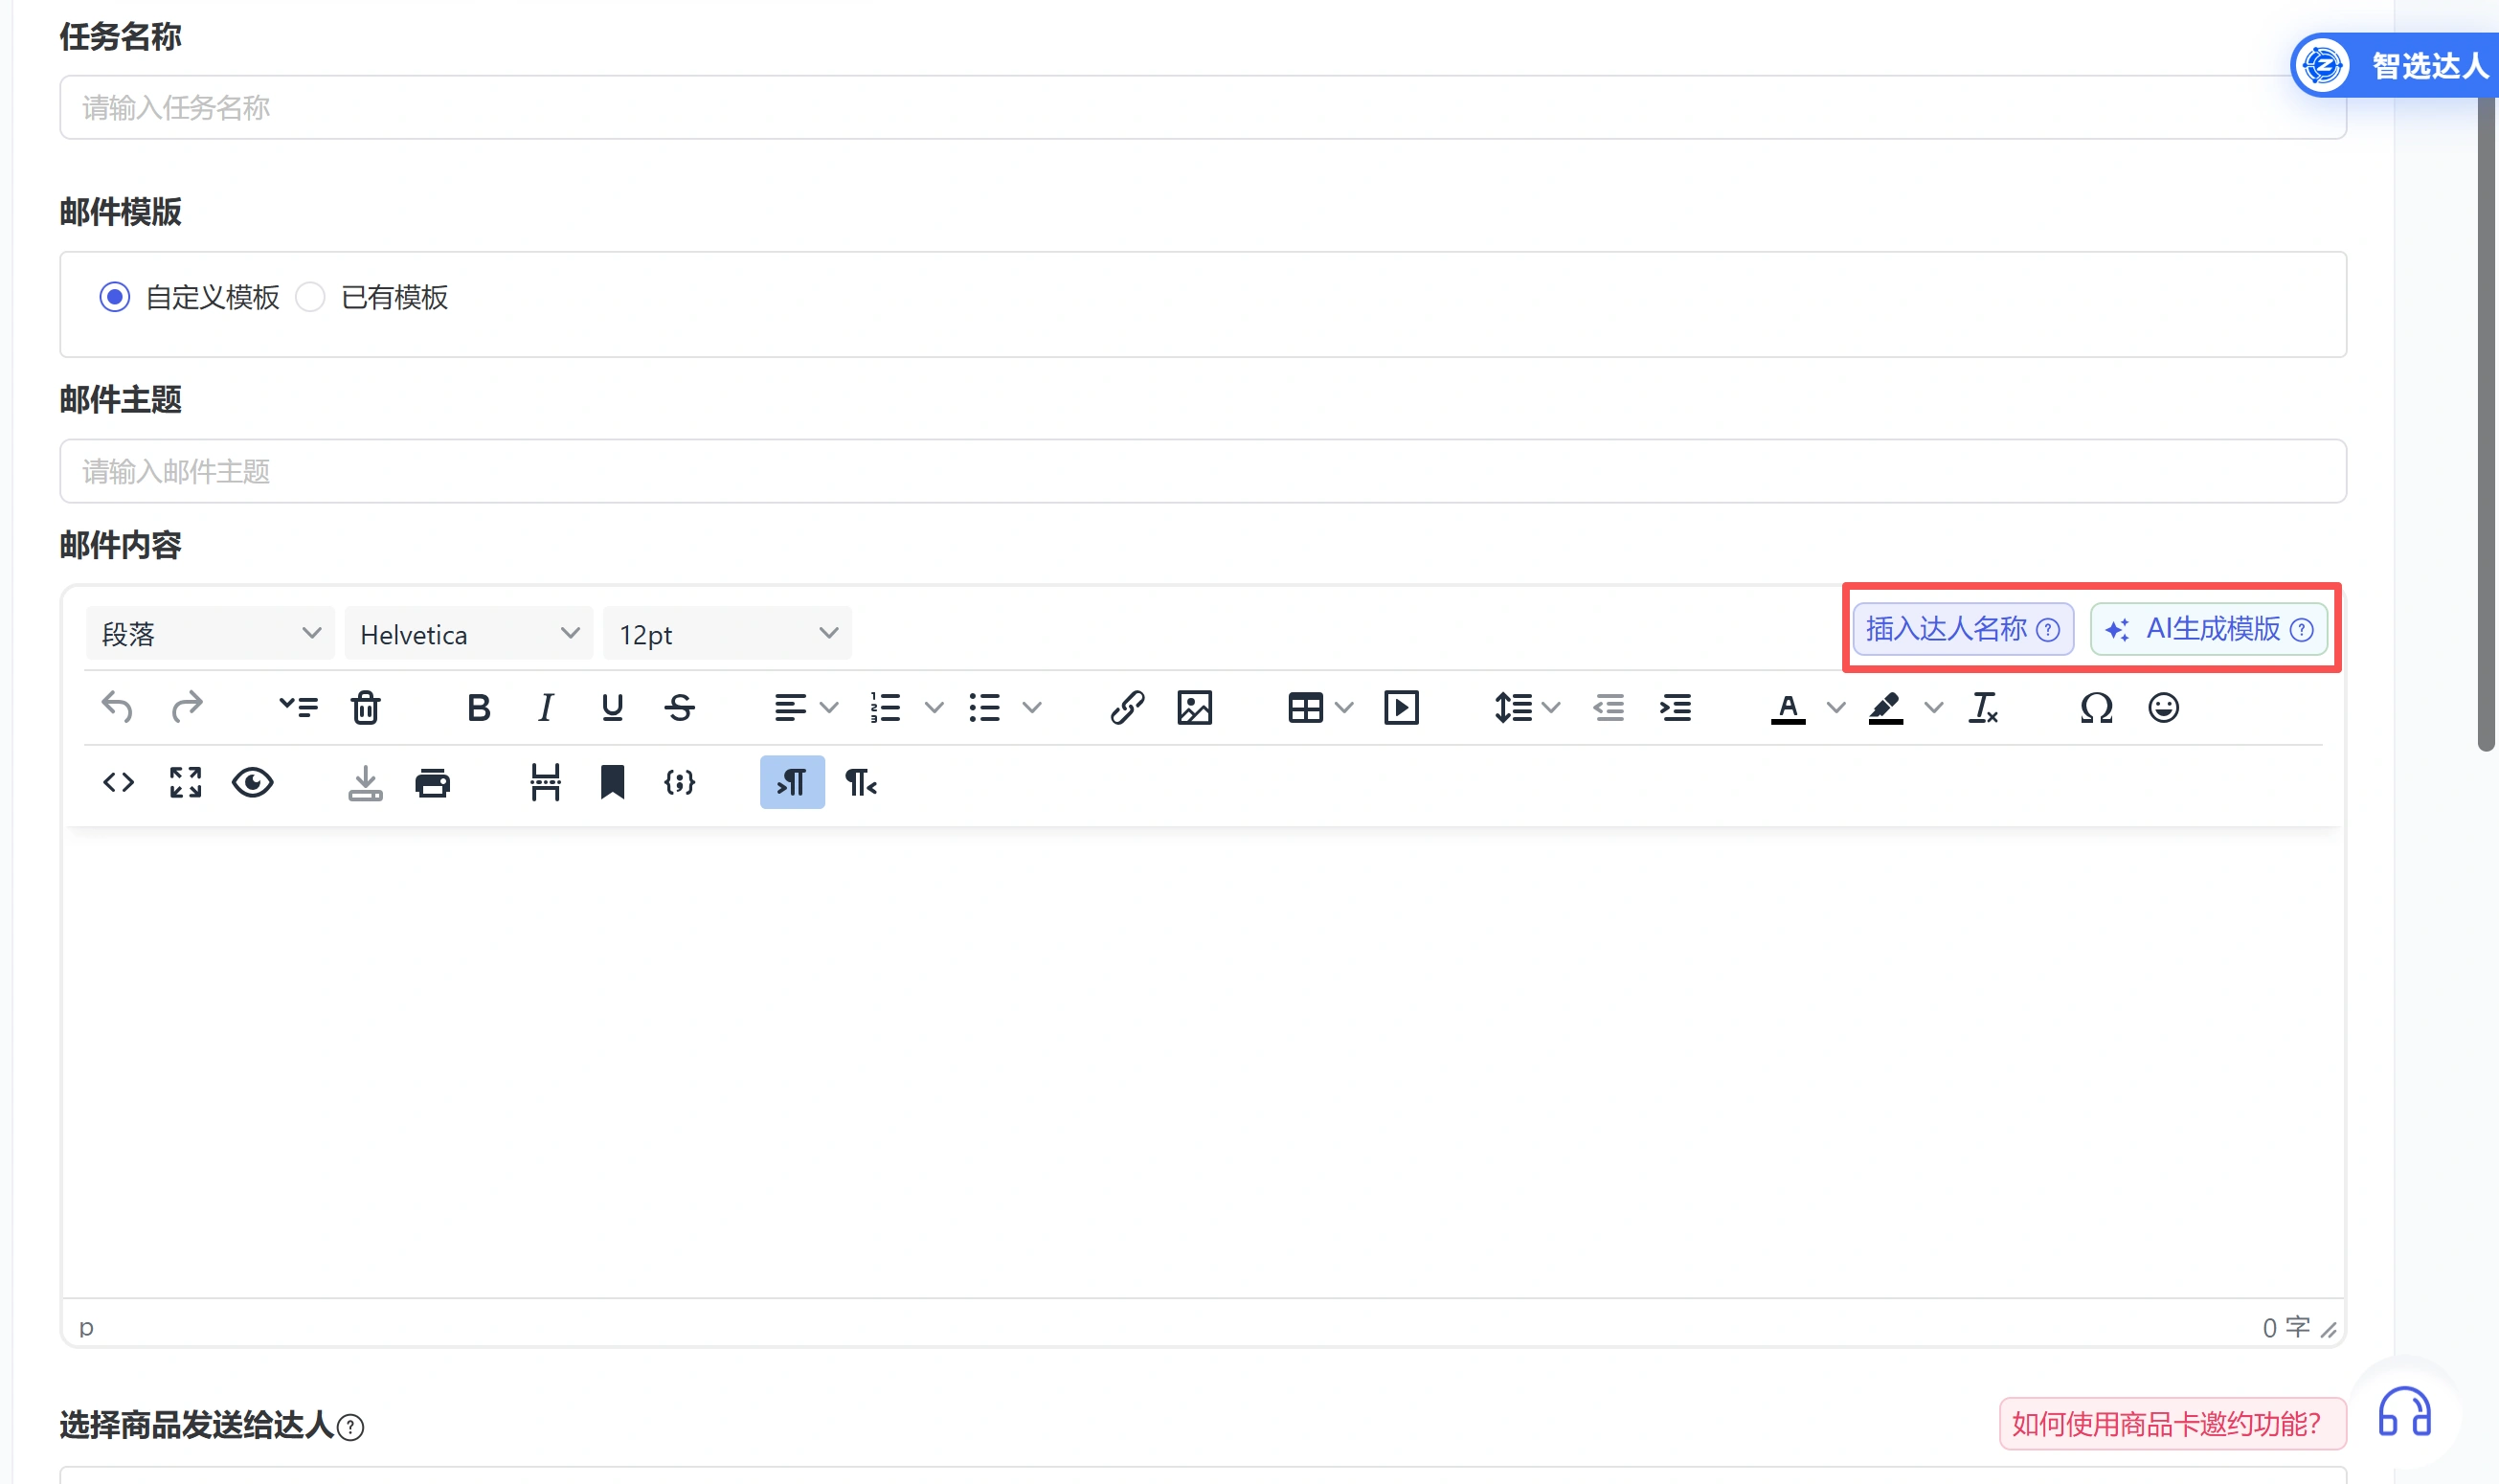Expand the table insert dropdown arrow

1344,708
